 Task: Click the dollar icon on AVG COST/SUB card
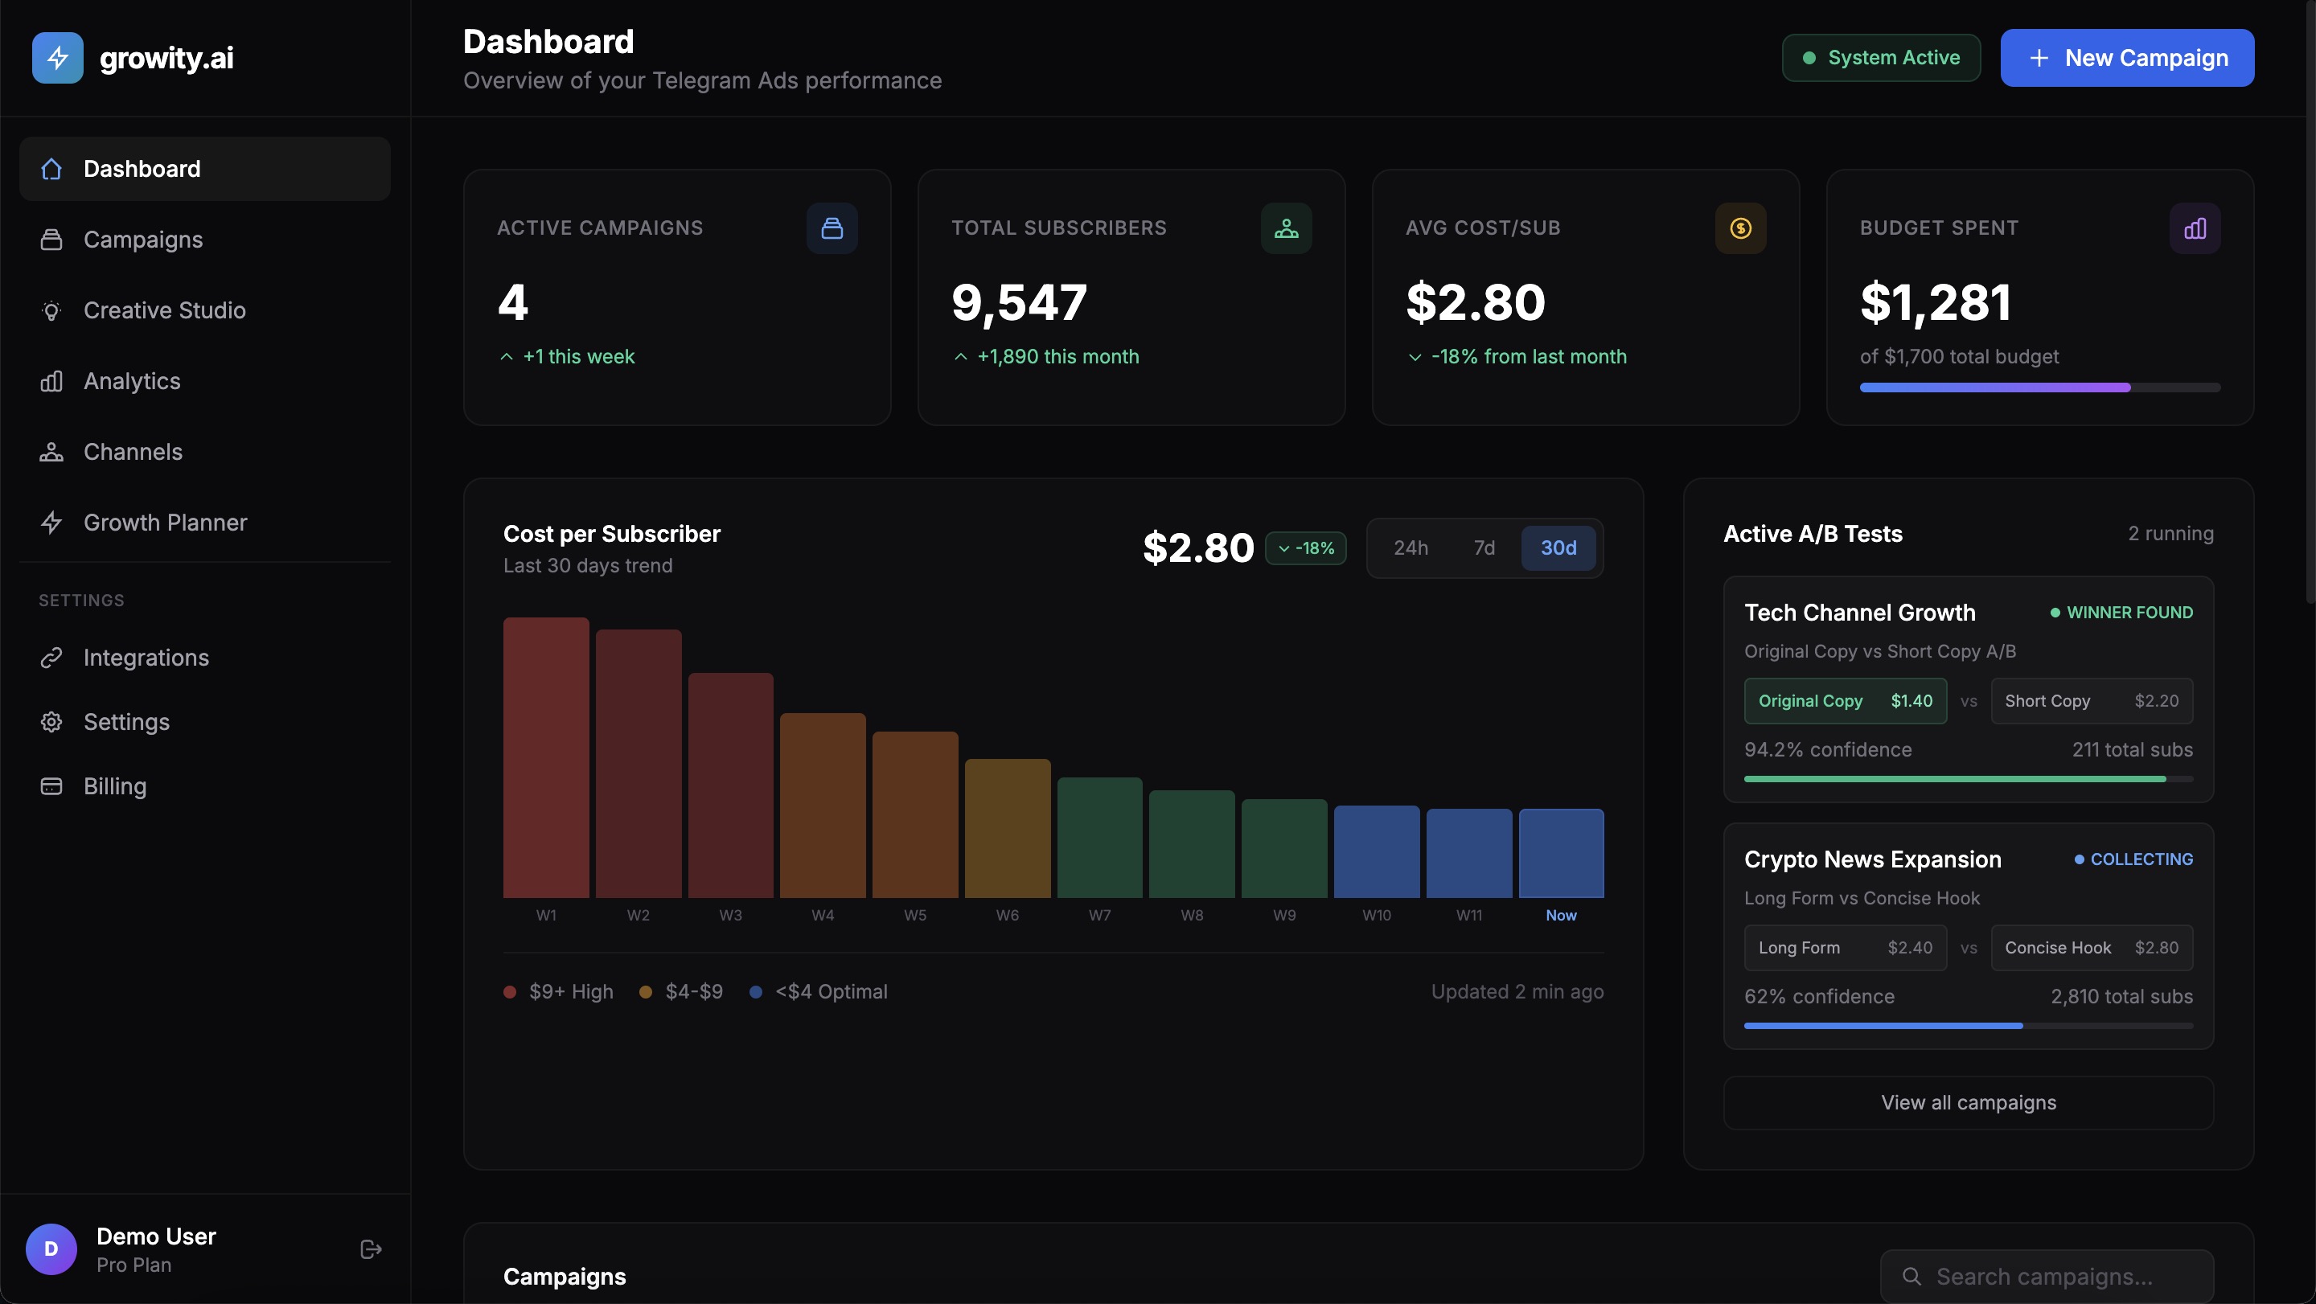tap(1740, 228)
